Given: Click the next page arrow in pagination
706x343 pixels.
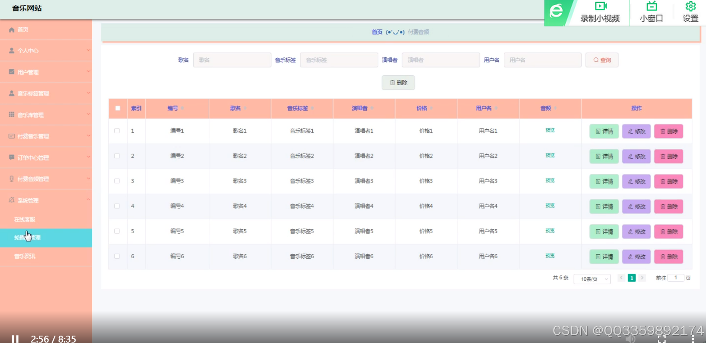Looking at the screenshot, I should (642, 278).
